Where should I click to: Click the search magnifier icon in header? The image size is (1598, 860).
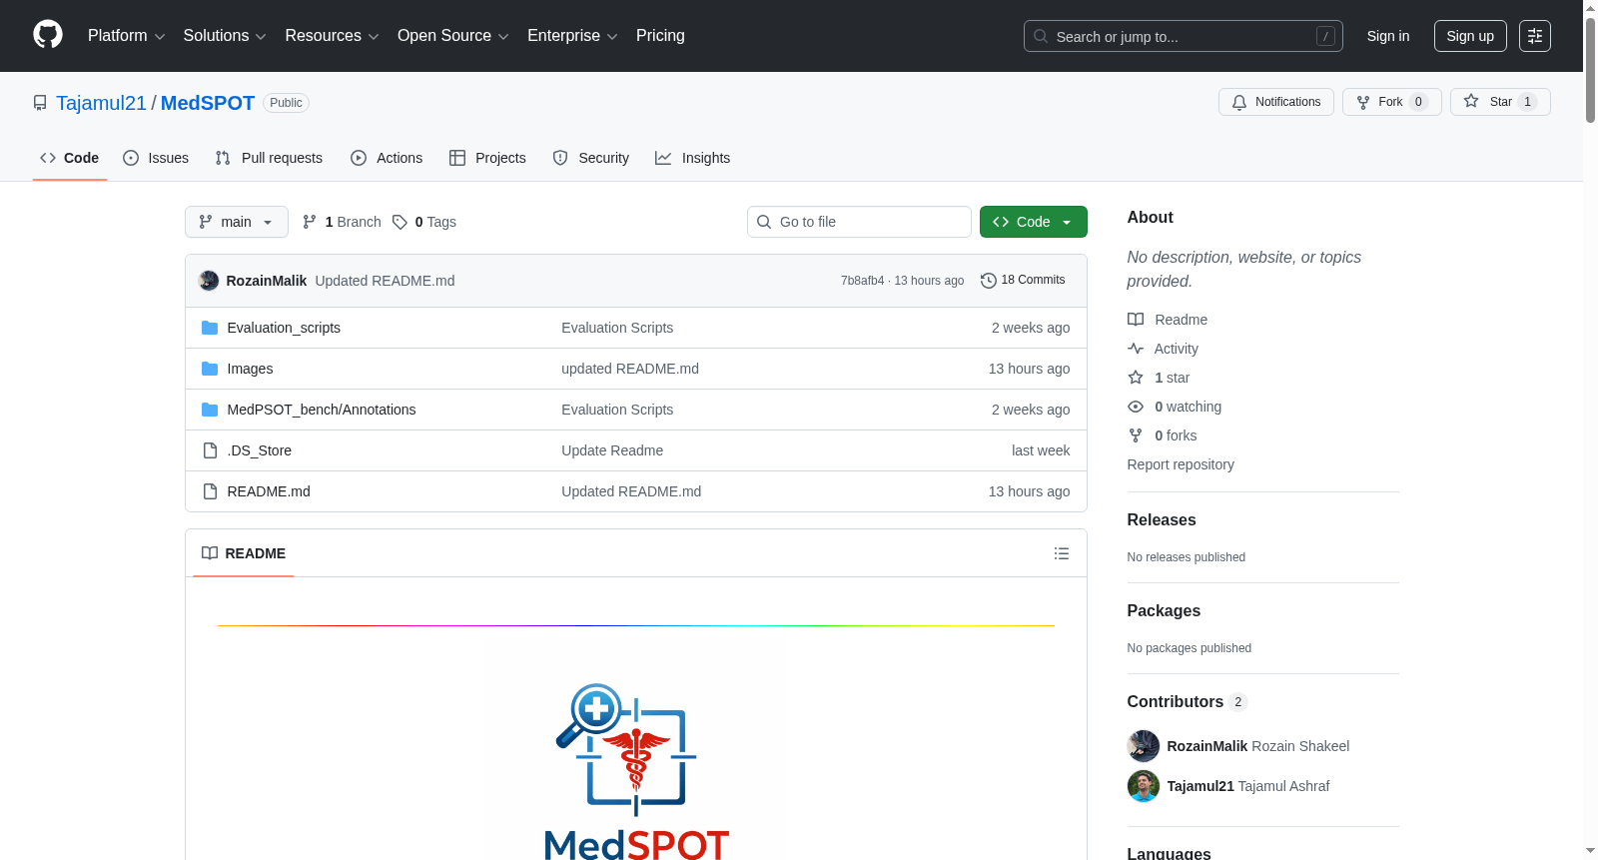1041,36
